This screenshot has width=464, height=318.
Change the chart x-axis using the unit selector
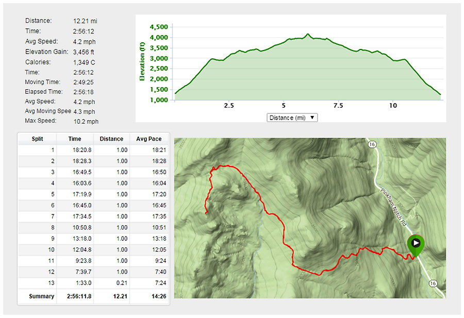[292, 118]
